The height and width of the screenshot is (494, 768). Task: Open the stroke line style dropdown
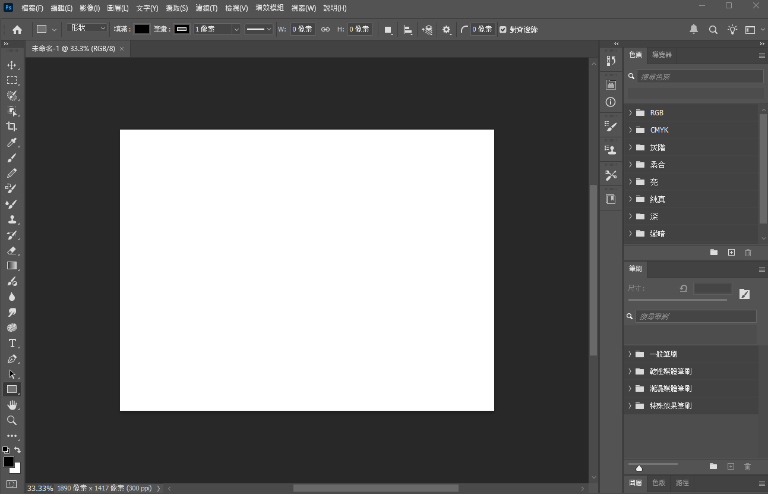(258, 29)
